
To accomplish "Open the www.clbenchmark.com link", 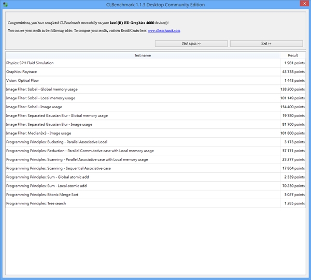I will (164, 31).
